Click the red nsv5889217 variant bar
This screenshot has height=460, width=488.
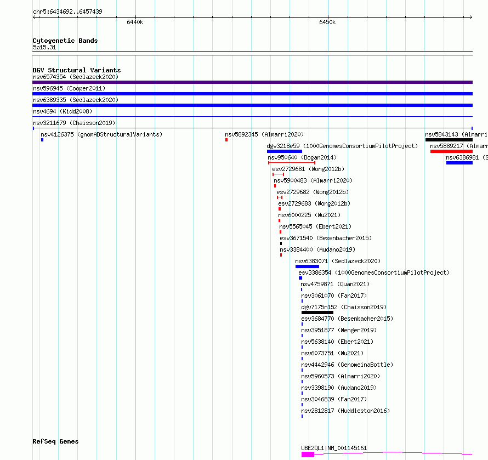pyautogui.click(x=451, y=151)
